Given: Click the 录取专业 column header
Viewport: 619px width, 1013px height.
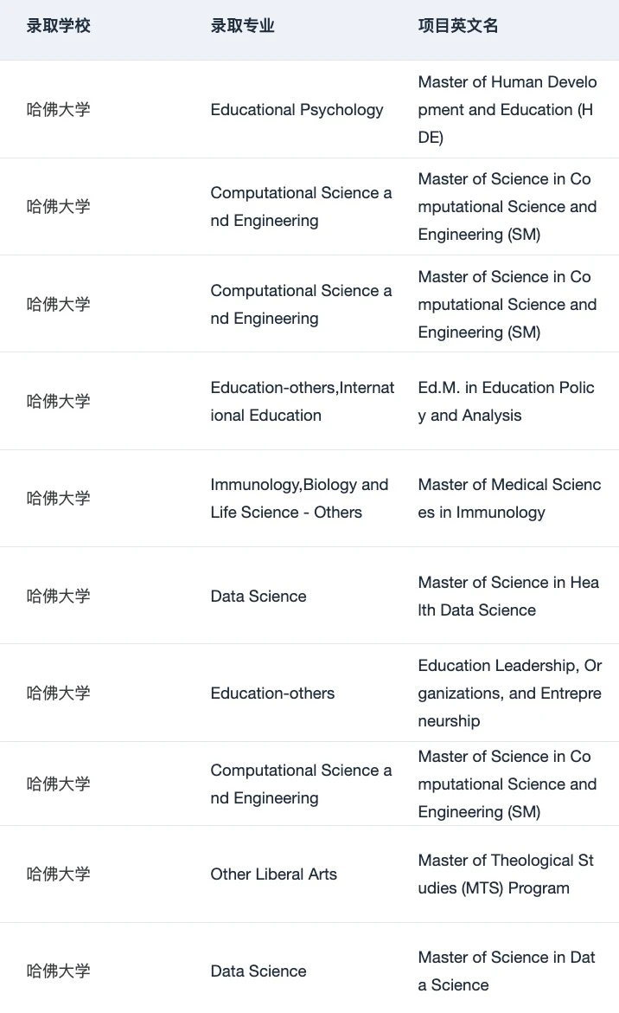Looking at the screenshot, I should coord(242,26).
